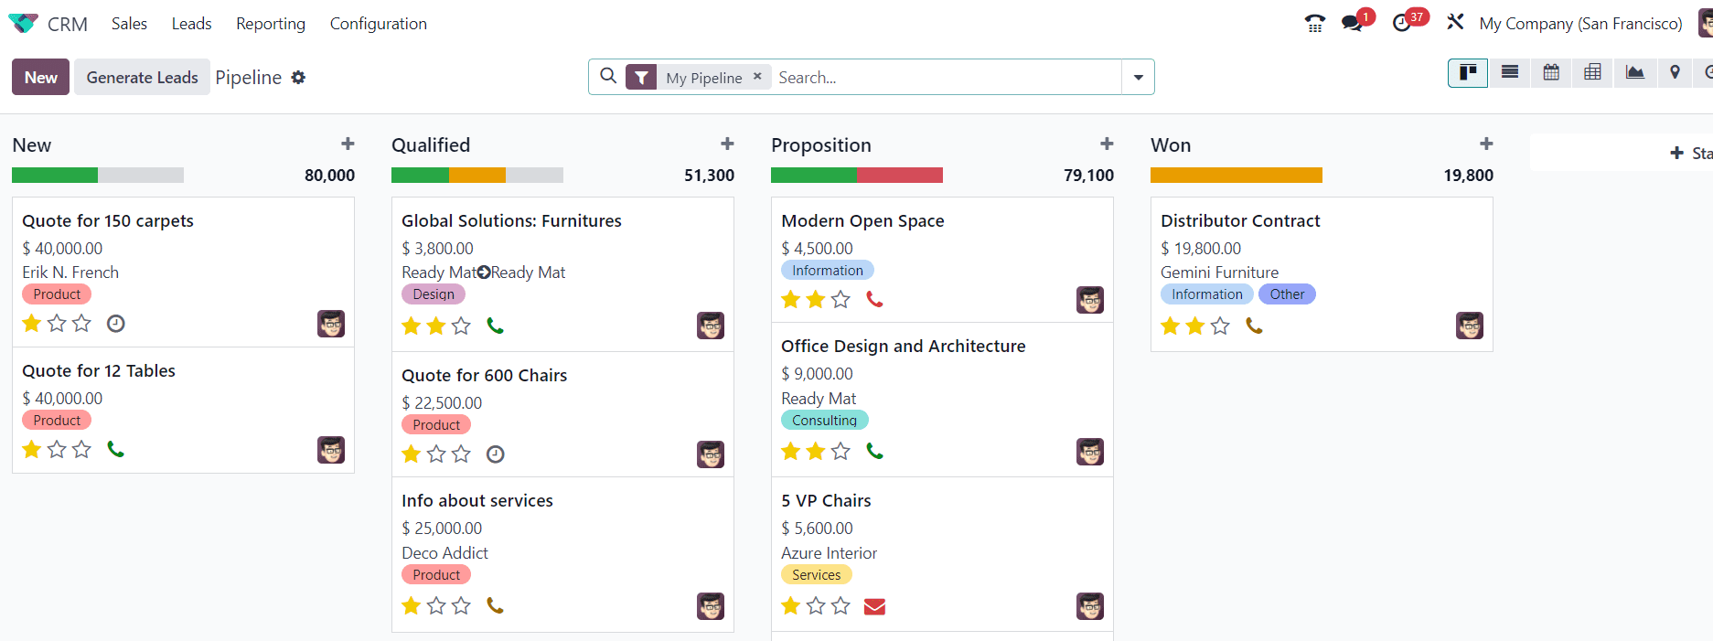Open company switcher My Company (San Francisco)
This screenshot has width=1713, height=641.
tap(1580, 24)
